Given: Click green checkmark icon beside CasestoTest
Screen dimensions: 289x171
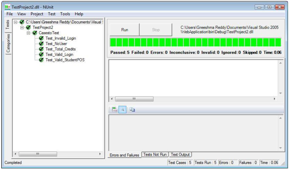Looking at the screenshot, I should click(35, 33).
